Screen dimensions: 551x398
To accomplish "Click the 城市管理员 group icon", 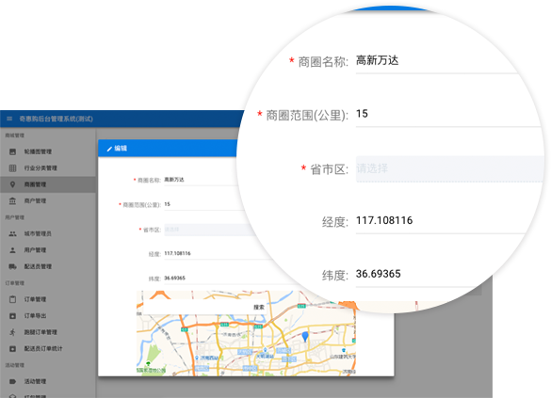I will point(12,233).
